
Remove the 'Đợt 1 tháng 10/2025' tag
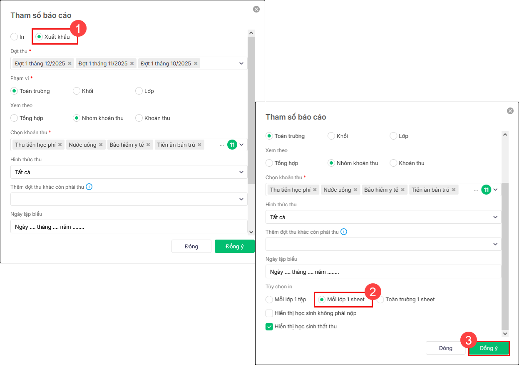(195, 64)
